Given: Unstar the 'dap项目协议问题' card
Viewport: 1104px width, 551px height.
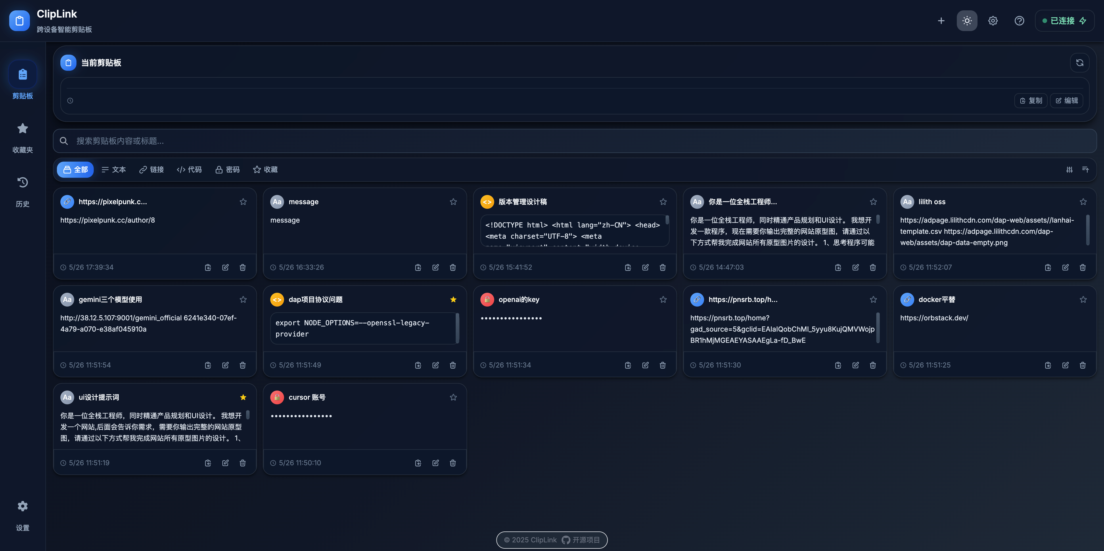Looking at the screenshot, I should pyautogui.click(x=453, y=299).
